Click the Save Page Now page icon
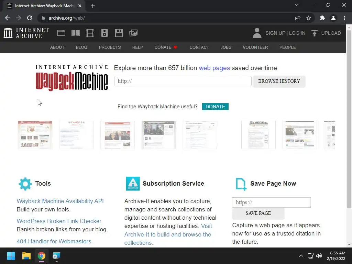The image size is (352, 264). [x=241, y=184]
